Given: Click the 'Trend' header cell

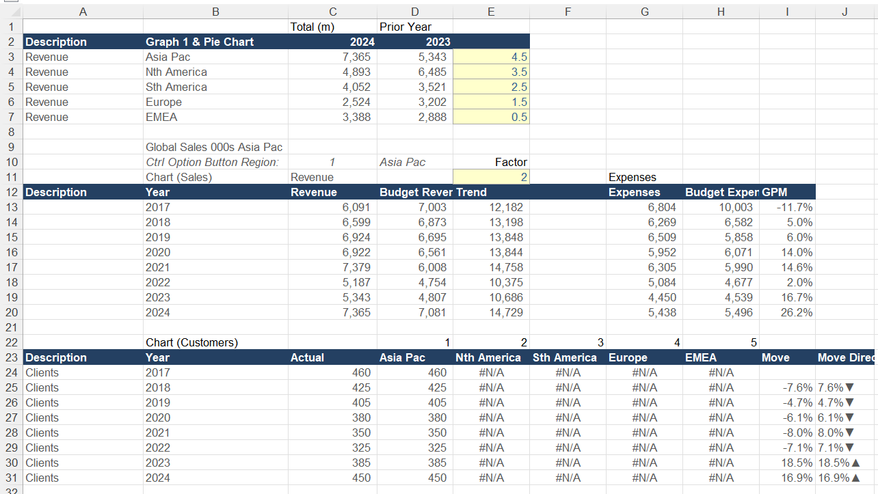Looking at the screenshot, I should point(491,192).
